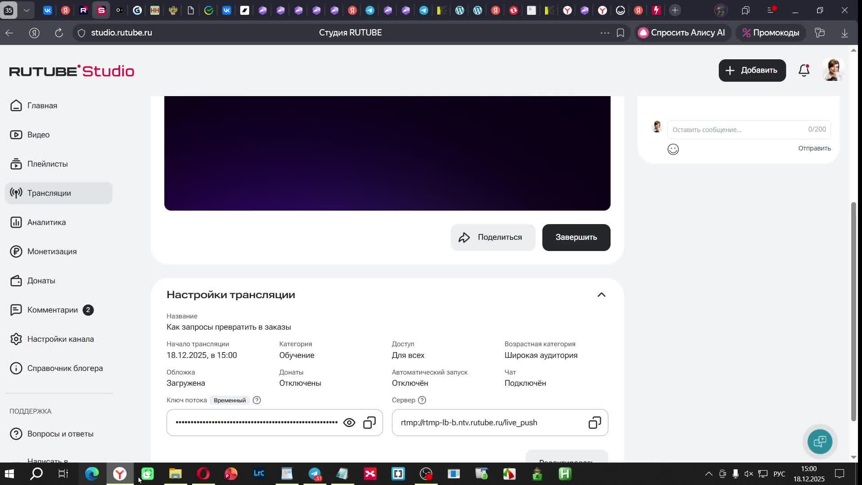Bookmark this page in browser
The width and height of the screenshot is (862, 485).
point(620,33)
